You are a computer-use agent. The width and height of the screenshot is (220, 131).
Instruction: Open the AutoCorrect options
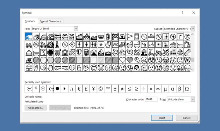(x=36, y=108)
